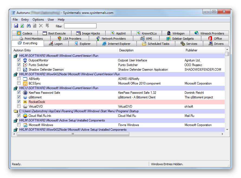Disable the qBittorrent checkbox
241x178 pixels.
pyautogui.click(x=19, y=97)
